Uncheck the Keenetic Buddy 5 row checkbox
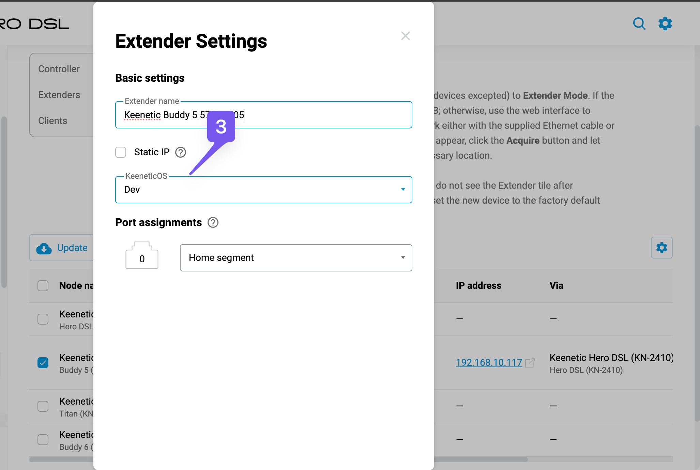This screenshot has width=700, height=470. tap(43, 363)
